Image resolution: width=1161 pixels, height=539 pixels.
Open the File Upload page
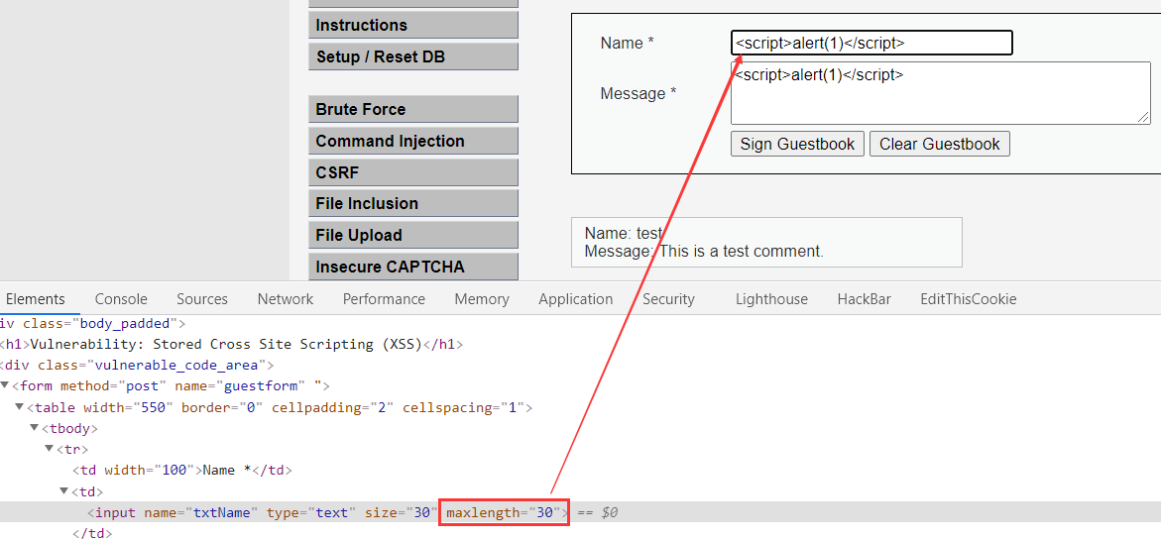(x=413, y=236)
